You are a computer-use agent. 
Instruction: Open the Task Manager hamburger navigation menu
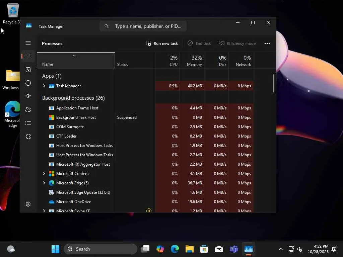click(x=28, y=43)
